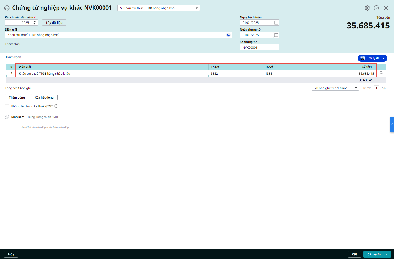
Task: Add a new voucher type with plus icon
Action: coord(191,8)
